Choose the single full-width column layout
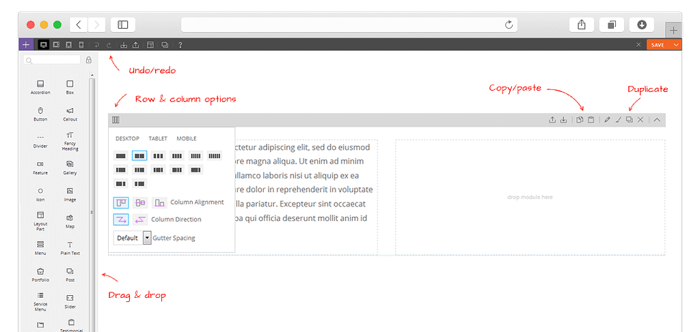This screenshot has width=700, height=332. (120, 155)
